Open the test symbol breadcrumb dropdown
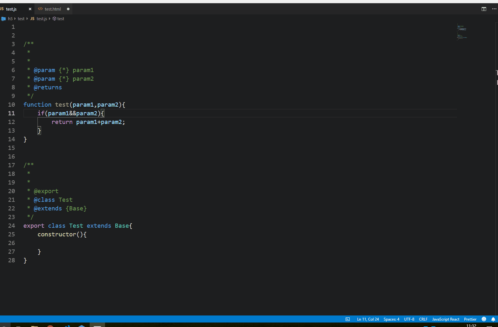Screen dimensions: 498x327 click(61, 19)
